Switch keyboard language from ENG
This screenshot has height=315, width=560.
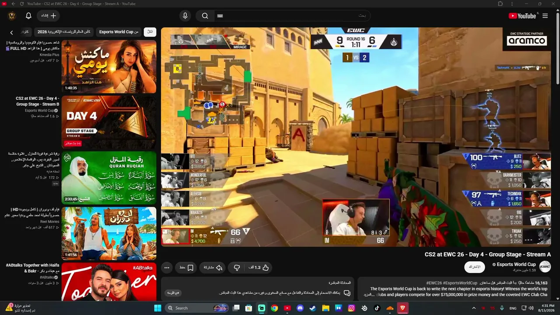tap(513, 308)
